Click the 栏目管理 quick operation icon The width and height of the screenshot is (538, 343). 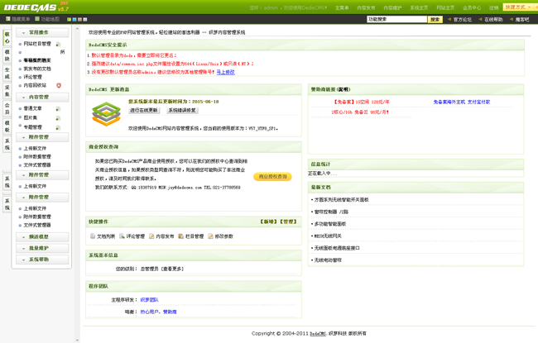(x=180, y=236)
